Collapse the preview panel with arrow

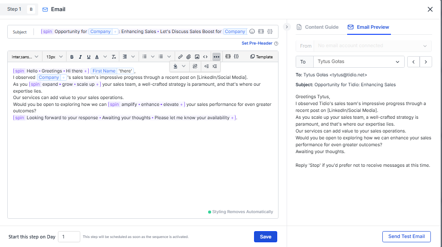point(287,27)
